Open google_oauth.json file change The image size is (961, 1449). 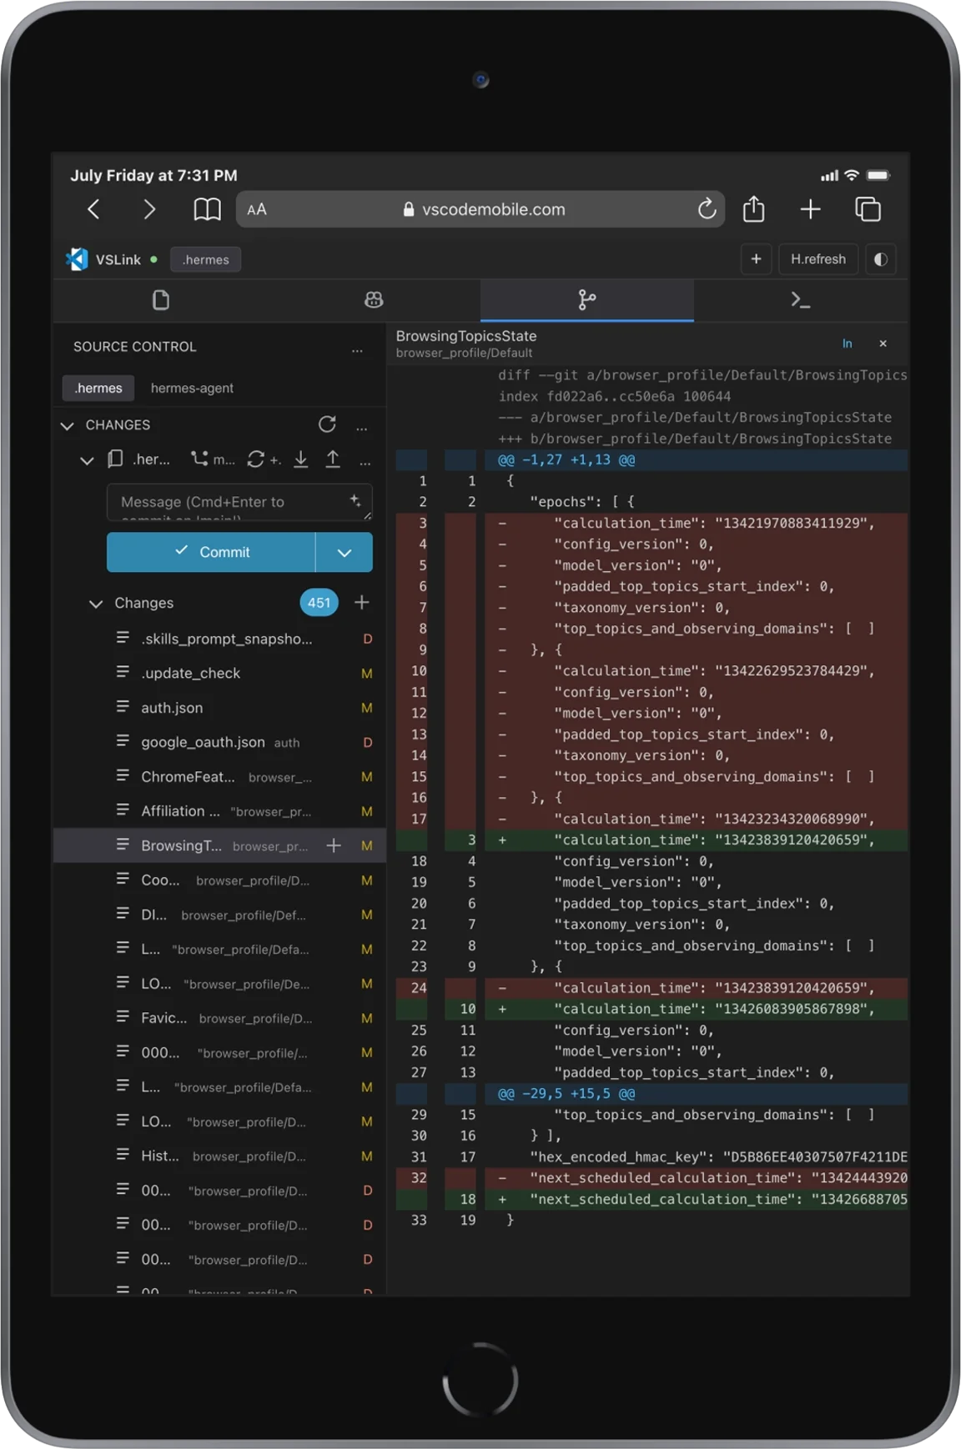coord(219,742)
